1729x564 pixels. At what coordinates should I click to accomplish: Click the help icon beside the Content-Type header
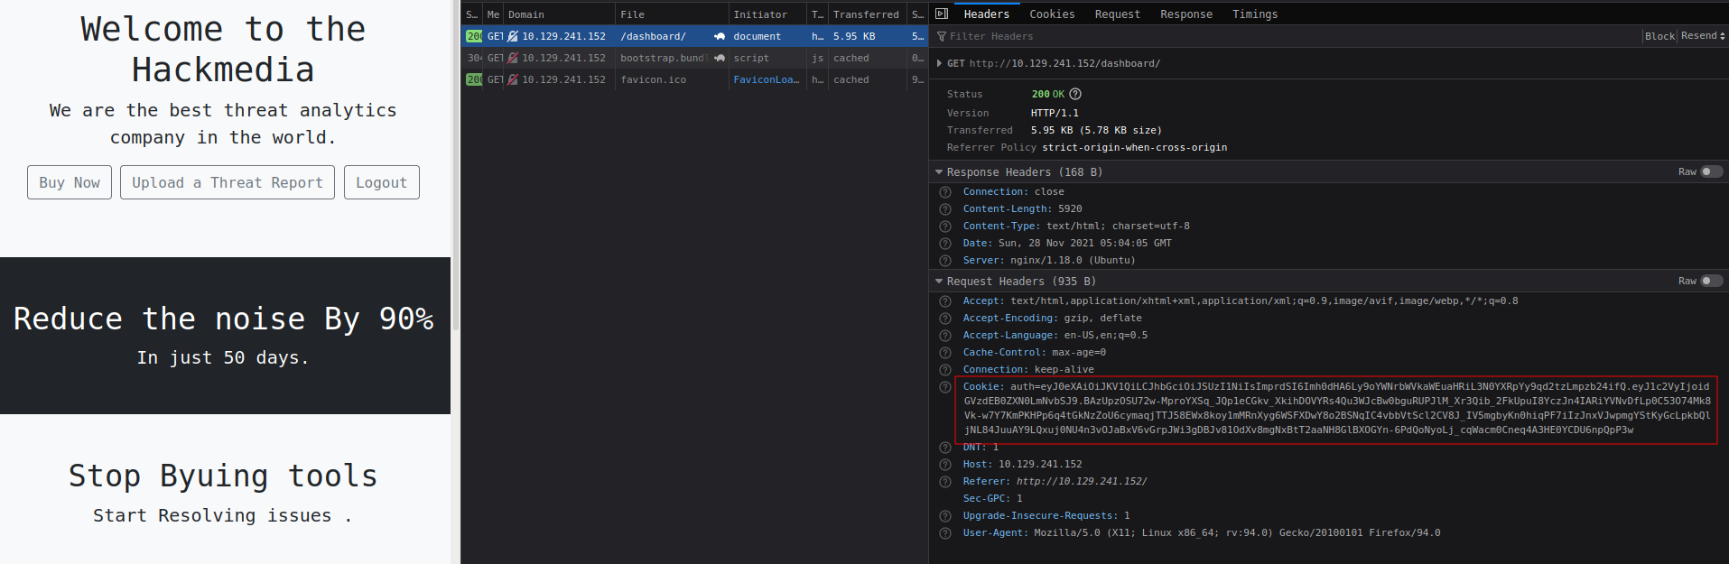click(945, 227)
